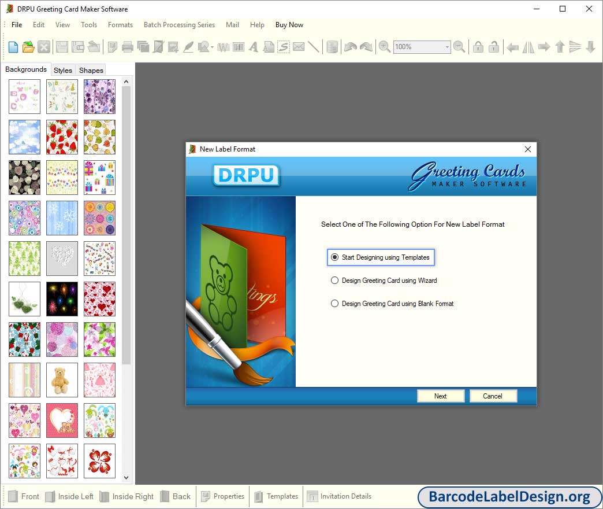Open the Batch Processing Series menu

click(179, 25)
